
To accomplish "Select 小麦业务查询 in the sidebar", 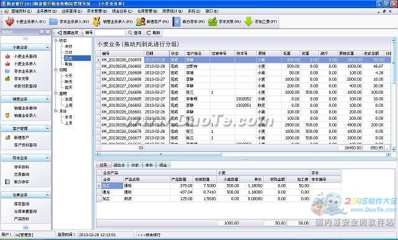I will pos(25,56).
